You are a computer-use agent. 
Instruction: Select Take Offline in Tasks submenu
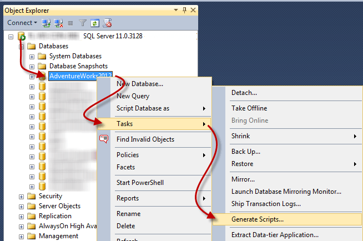pyautogui.click(x=287, y=108)
